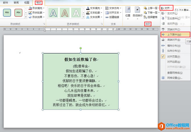
Task: Click the 对齐文本 align text button
Action: click(113, 13)
